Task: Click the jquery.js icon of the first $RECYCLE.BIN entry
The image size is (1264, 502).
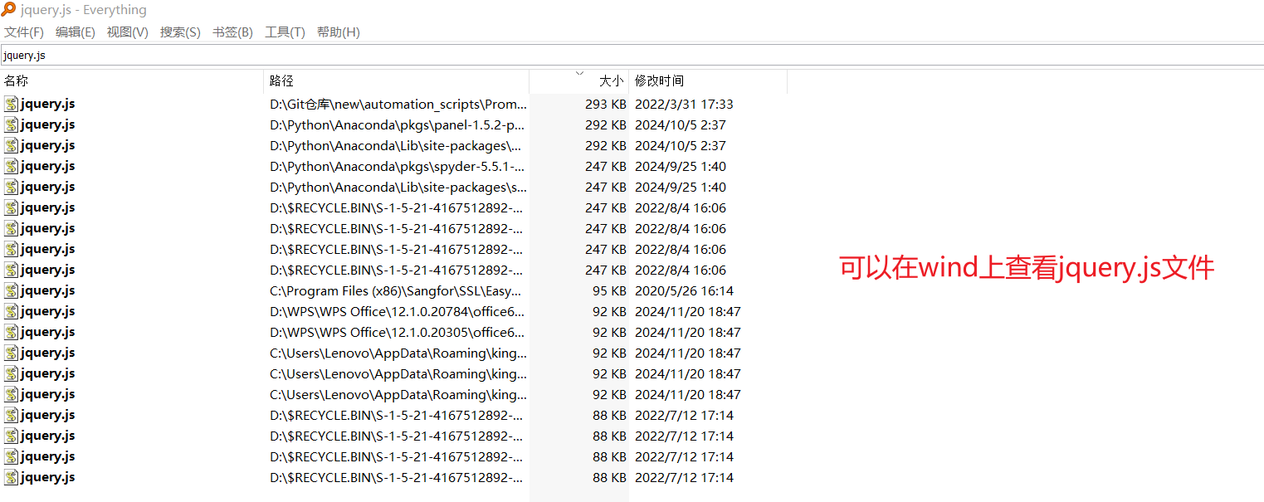Action: (11, 207)
